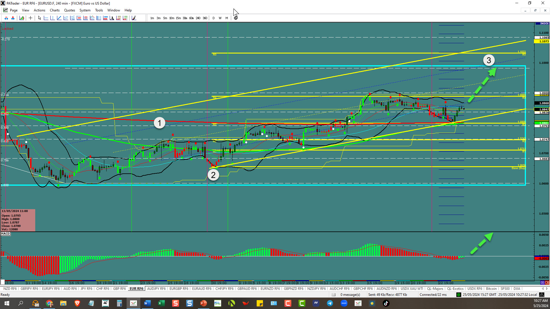Click the clock icon after timeframes
This screenshot has width=550, height=309.
tap(236, 18)
